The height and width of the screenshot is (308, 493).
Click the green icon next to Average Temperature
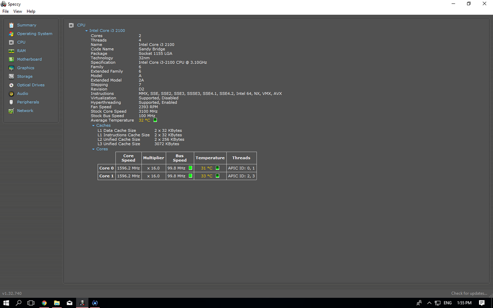[155, 120]
